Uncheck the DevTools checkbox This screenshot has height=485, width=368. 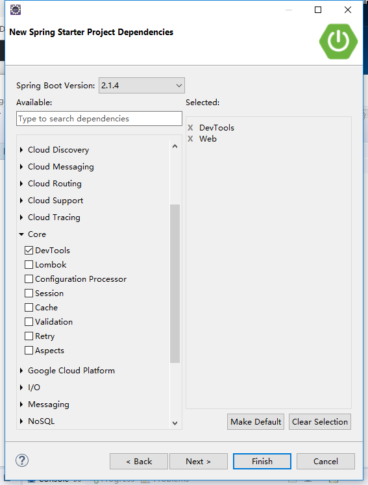29,250
